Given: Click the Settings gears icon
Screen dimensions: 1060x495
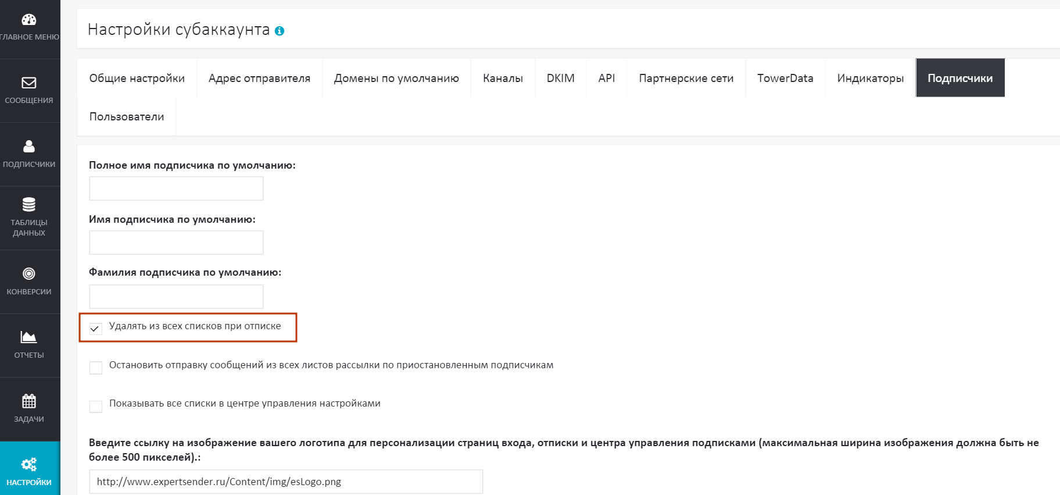Looking at the screenshot, I should (29, 464).
